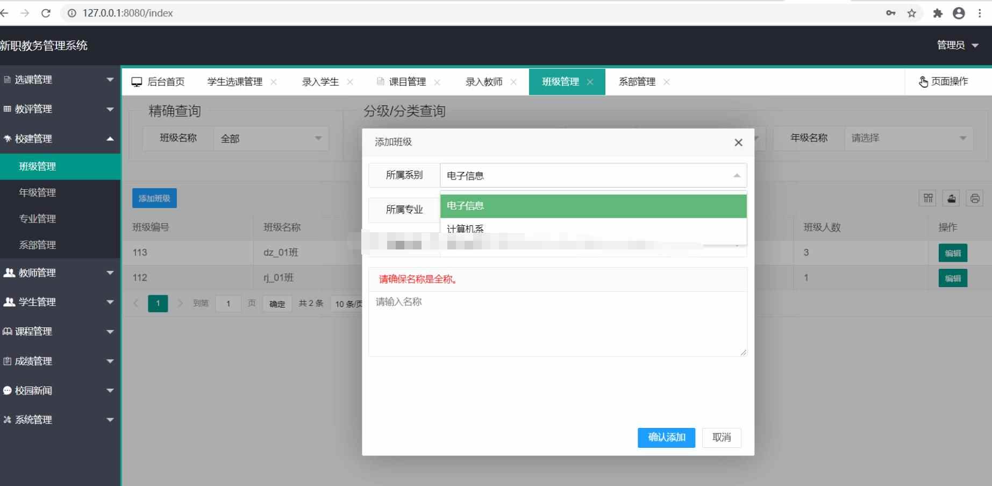Open browser extensions puzzle icon
The image size is (992, 486).
click(x=938, y=13)
